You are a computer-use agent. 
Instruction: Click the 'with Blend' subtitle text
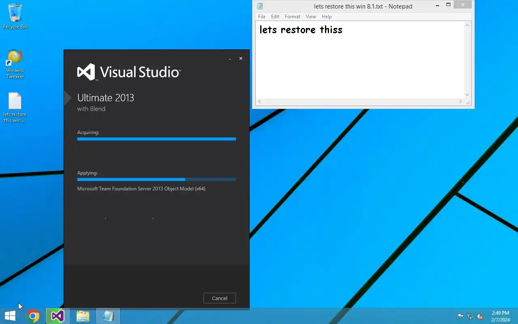pyautogui.click(x=91, y=109)
